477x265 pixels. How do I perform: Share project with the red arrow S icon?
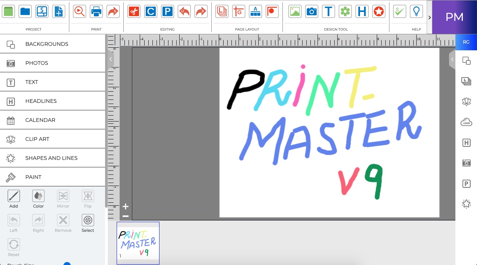tap(113, 11)
